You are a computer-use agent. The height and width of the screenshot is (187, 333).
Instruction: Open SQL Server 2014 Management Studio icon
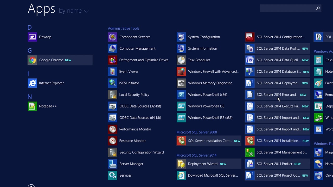pyautogui.click(x=250, y=152)
